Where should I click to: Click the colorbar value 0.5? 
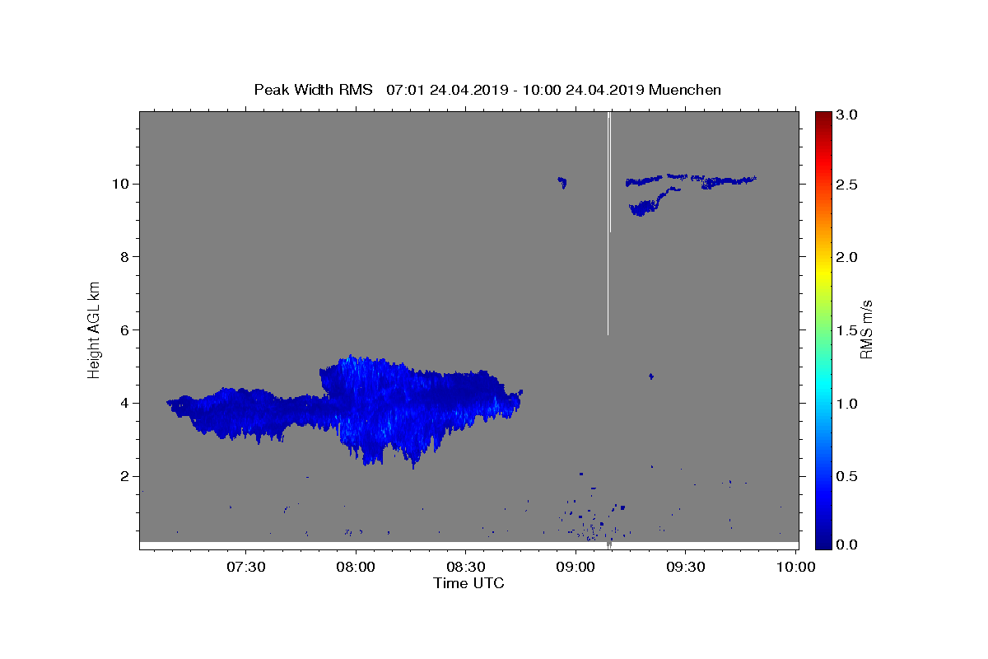[x=848, y=476]
